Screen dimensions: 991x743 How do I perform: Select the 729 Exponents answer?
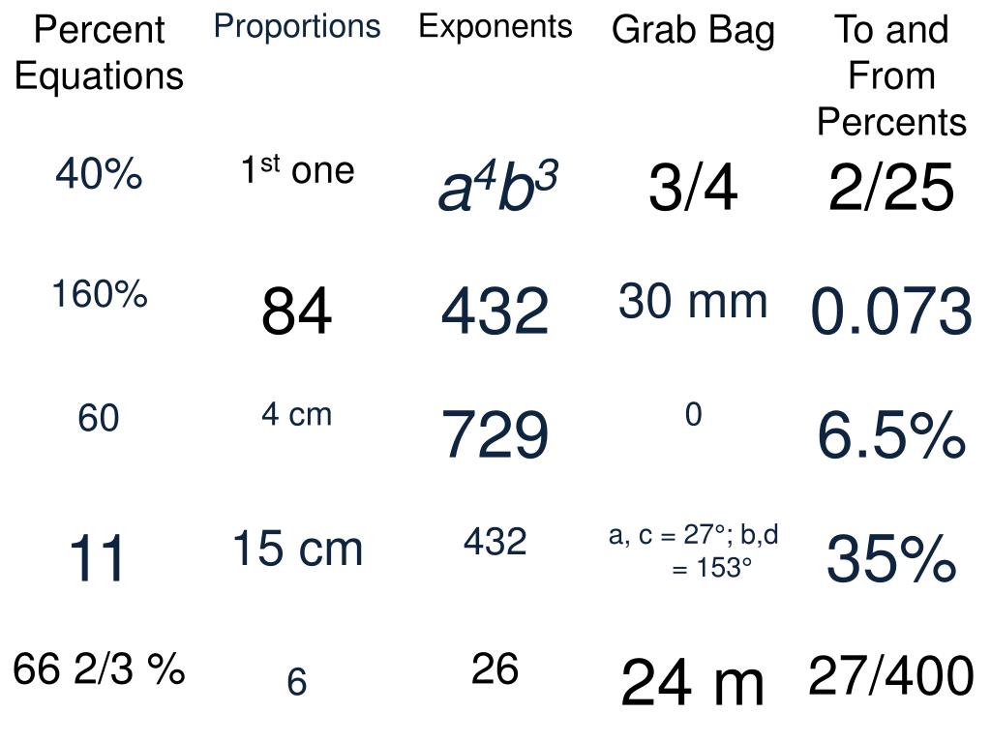pyautogui.click(x=495, y=434)
